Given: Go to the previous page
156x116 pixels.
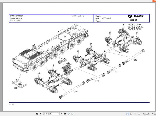Looking at the screenshot, I should (40, 114).
